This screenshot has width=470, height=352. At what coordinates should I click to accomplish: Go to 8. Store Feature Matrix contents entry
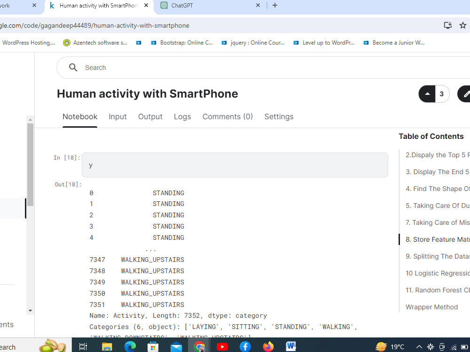tap(437, 239)
